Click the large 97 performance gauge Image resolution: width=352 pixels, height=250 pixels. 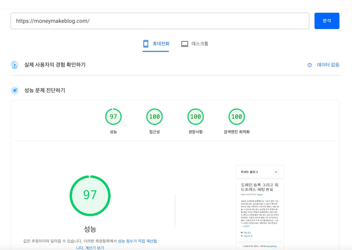coord(90,195)
